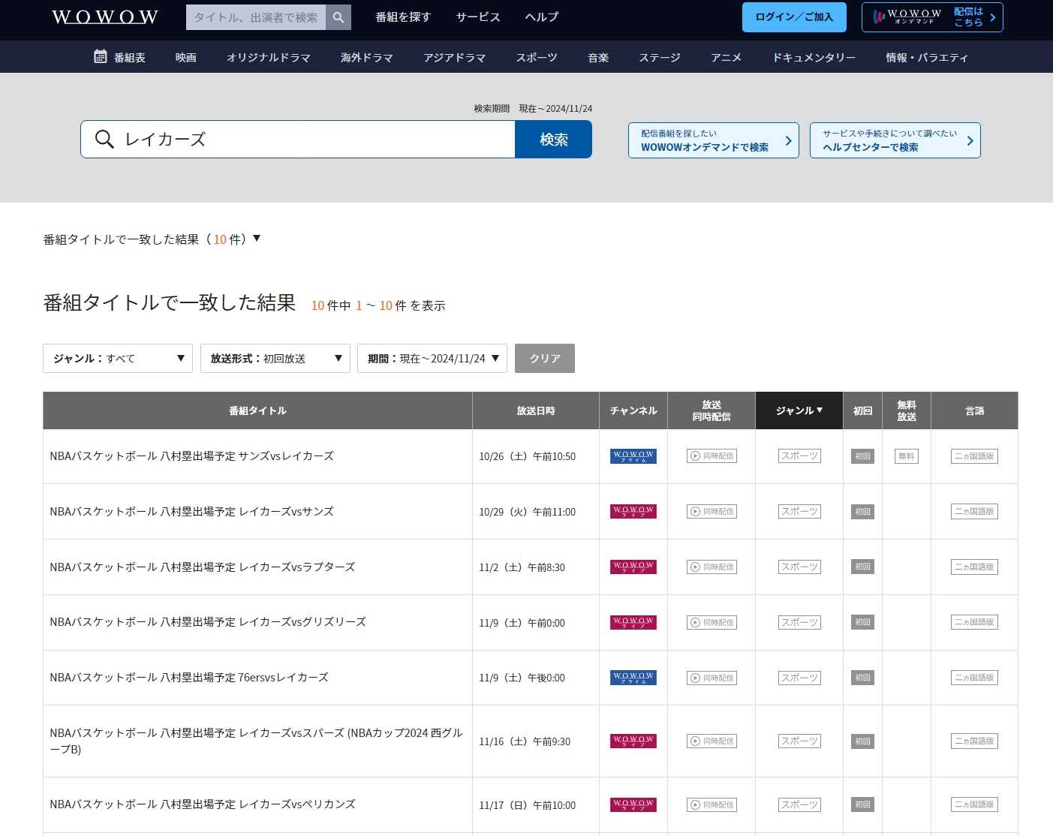Go to 映画 category tab
Viewport: 1053px width, 836px height.
tap(186, 58)
